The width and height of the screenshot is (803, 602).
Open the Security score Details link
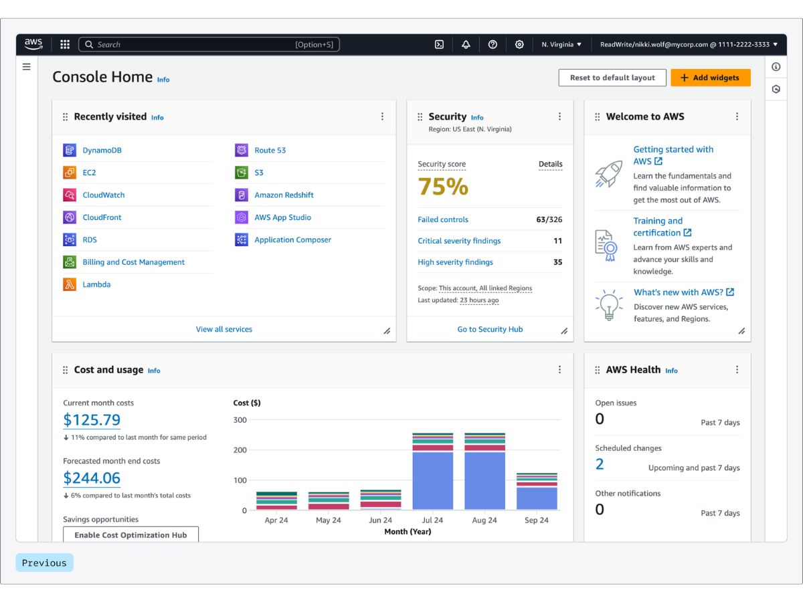(551, 164)
